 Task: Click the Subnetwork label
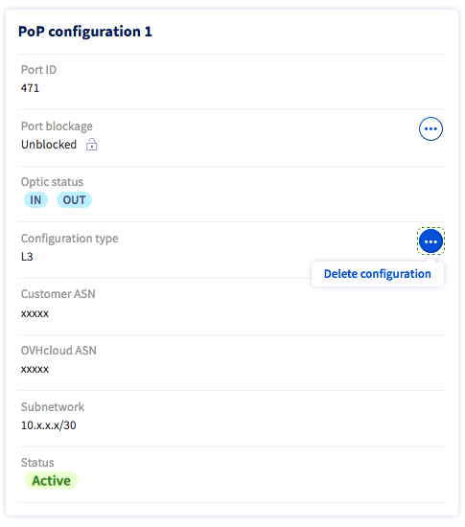click(x=53, y=407)
